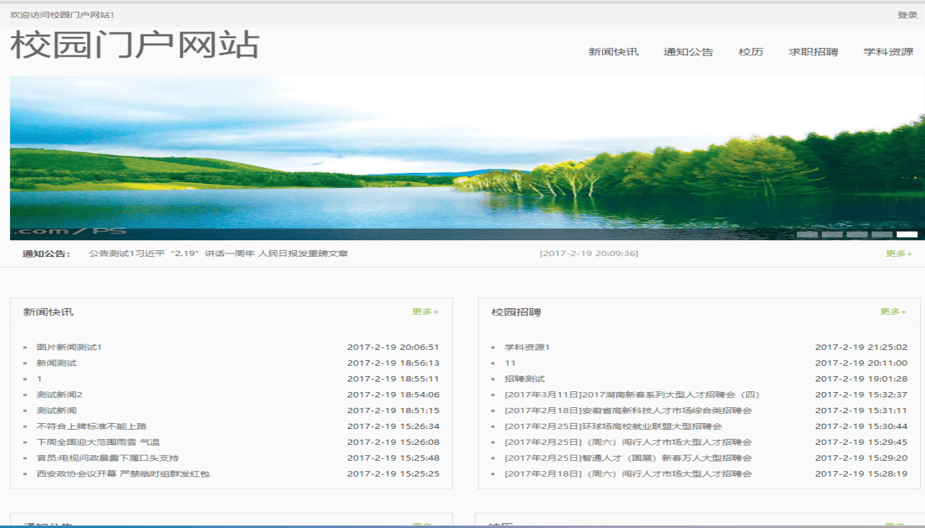Click 更多+ in the 校园招聘 panel
The width and height of the screenshot is (925, 528).
coord(893,311)
